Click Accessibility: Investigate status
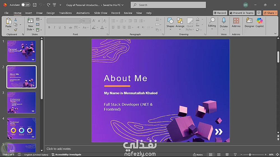Screen dimensions: 280x157 [66, 154]
